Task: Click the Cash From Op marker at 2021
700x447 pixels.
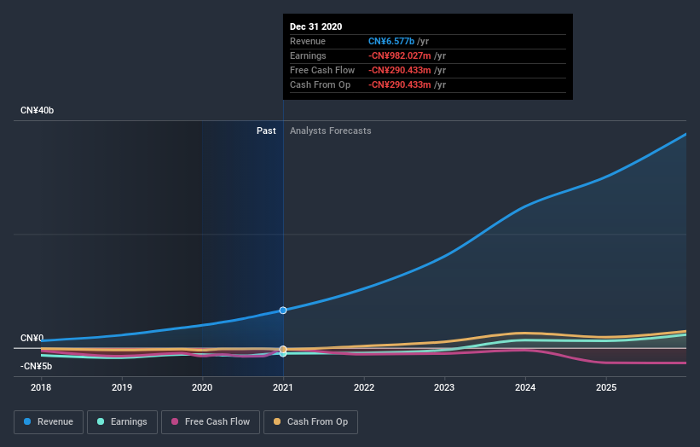Action: [283, 349]
